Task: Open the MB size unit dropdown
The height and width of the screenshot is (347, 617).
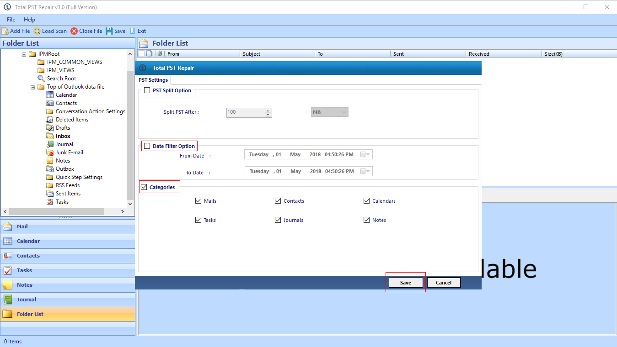Action: [x=329, y=112]
